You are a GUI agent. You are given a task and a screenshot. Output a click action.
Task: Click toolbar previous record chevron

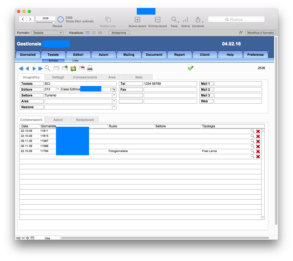coord(23,19)
